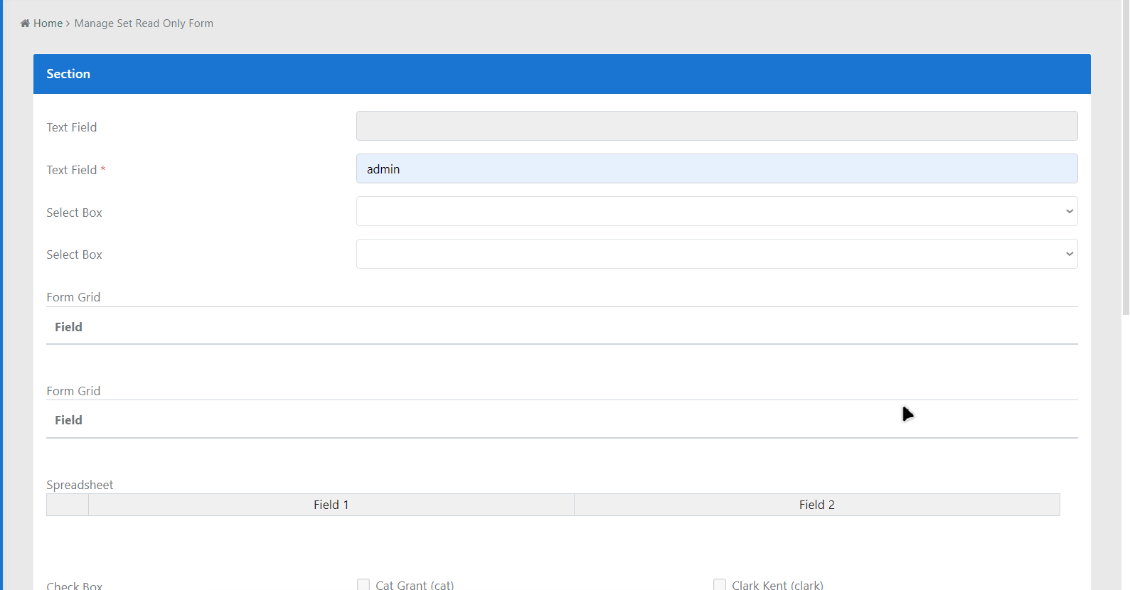Click the empty greyed-out Text Field input
The width and height of the screenshot is (1130, 590).
click(716, 126)
